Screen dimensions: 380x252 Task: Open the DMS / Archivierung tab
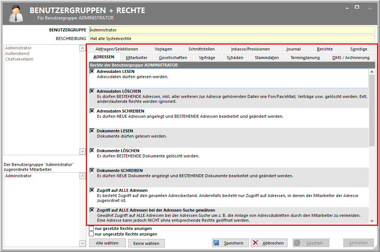coord(351,58)
